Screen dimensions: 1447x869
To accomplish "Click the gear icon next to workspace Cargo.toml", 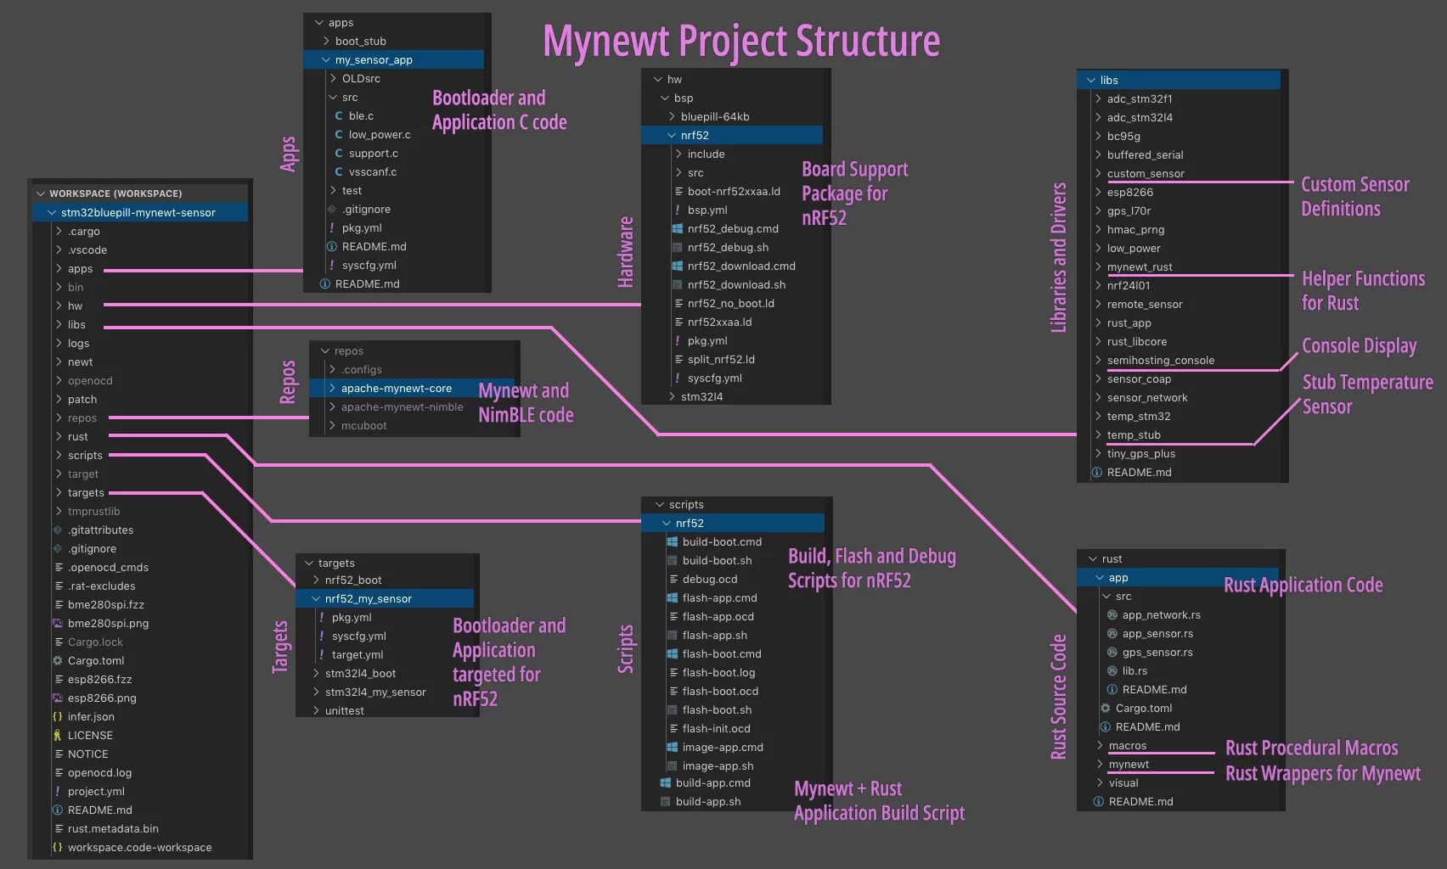I will click(x=58, y=660).
